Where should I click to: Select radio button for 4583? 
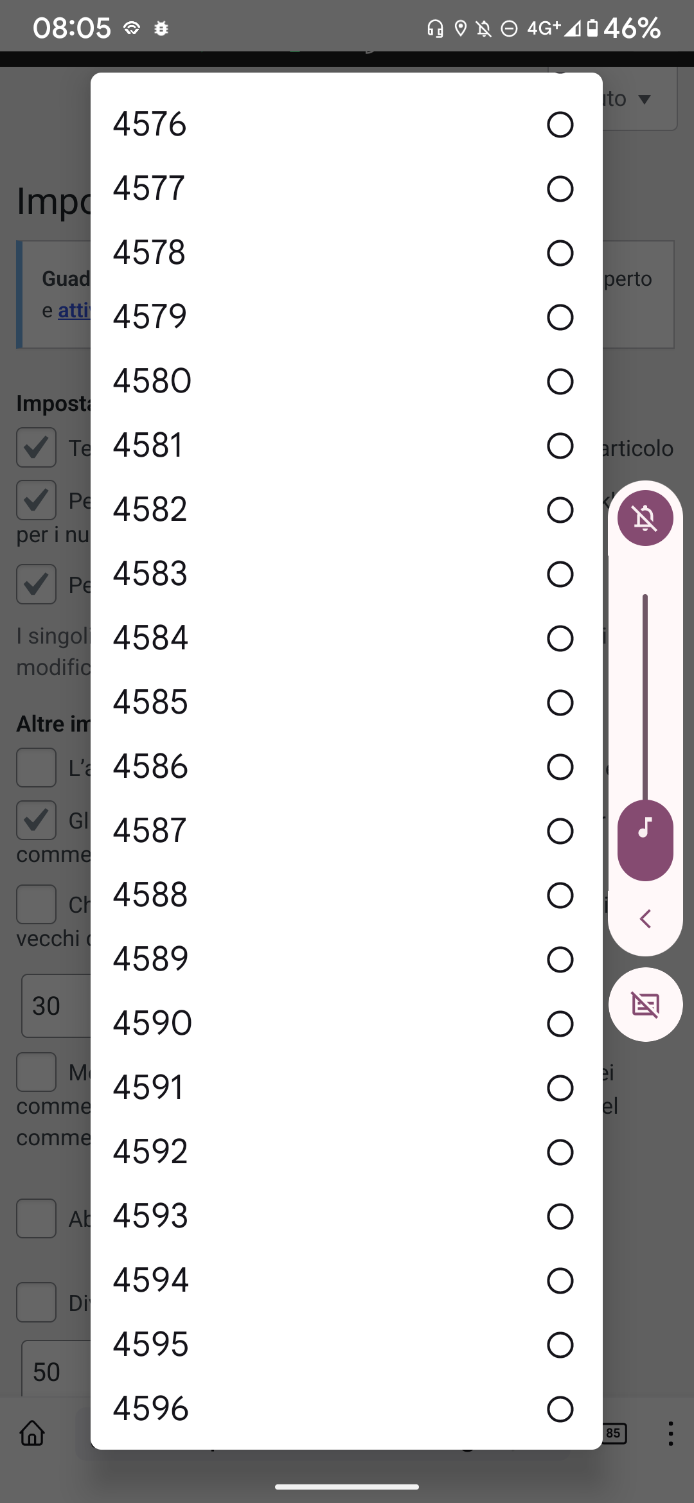pyautogui.click(x=560, y=574)
